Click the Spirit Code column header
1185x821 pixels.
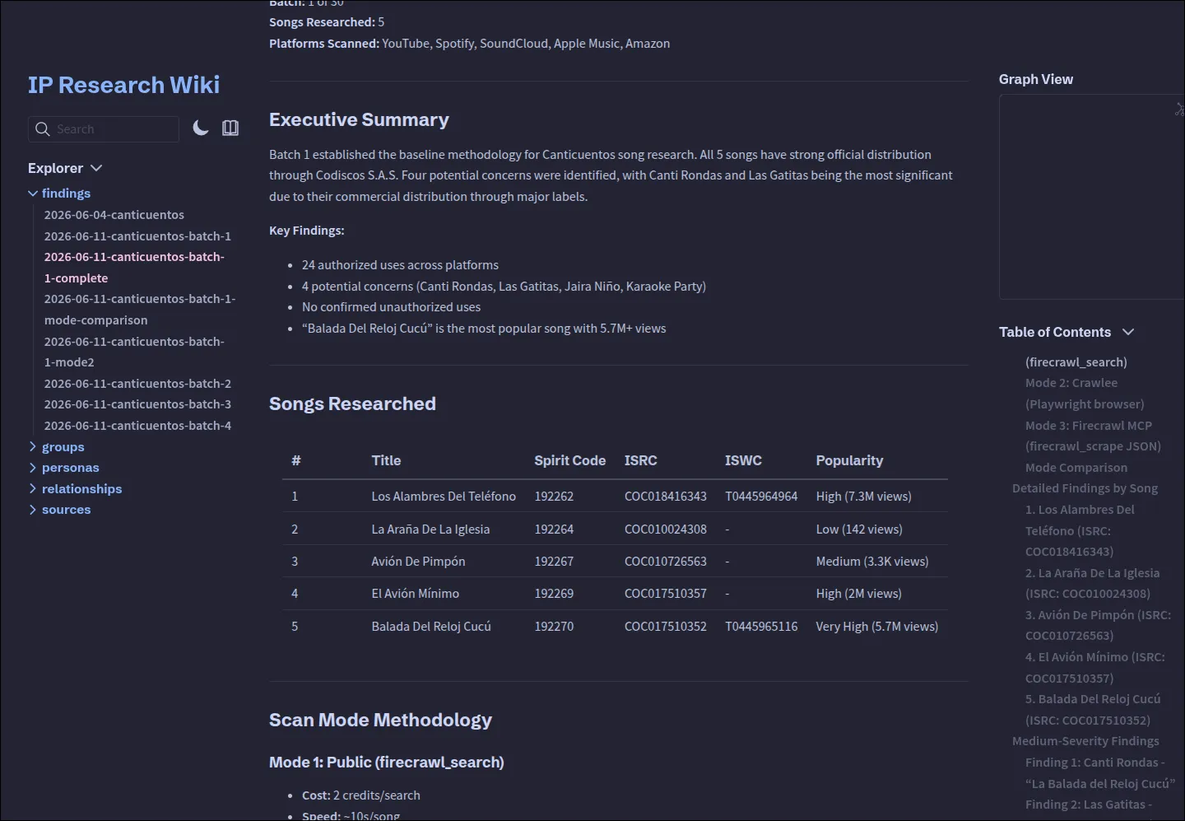[569, 460]
